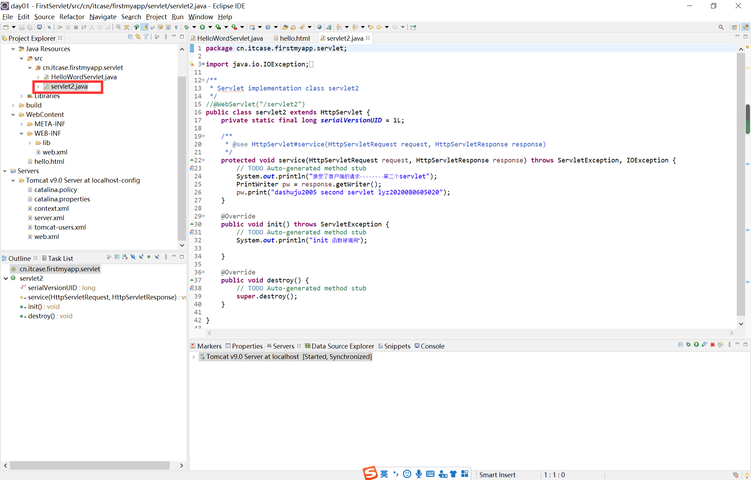The height and width of the screenshot is (480, 751).
Task: Click the Project Explorer horizontal scrollbar
Action: (x=90, y=465)
